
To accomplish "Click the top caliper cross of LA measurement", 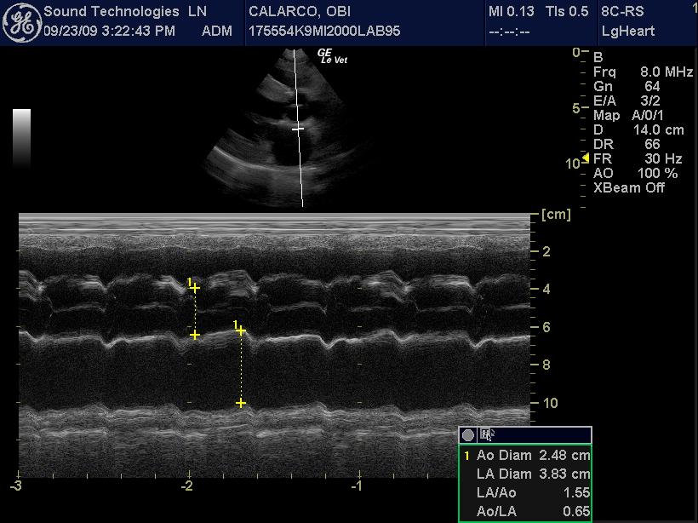I will pyautogui.click(x=241, y=330).
